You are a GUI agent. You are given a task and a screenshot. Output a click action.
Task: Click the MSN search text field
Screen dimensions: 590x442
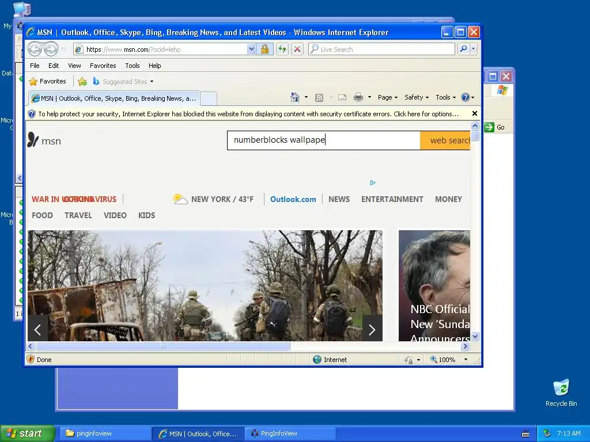[x=324, y=140]
